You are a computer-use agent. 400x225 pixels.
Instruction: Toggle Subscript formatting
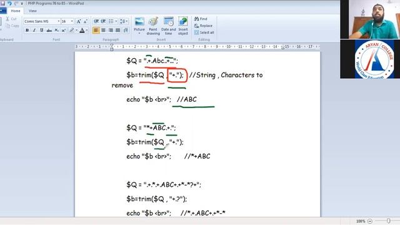(x=56, y=31)
